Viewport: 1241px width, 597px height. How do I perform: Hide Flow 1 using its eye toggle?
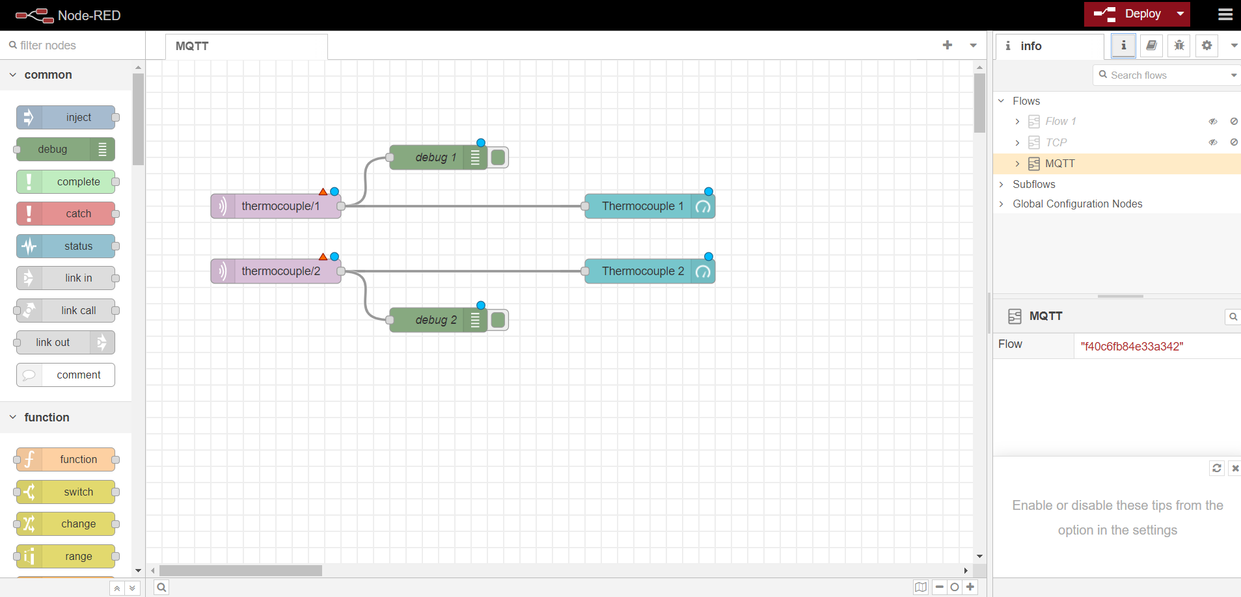(1213, 121)
